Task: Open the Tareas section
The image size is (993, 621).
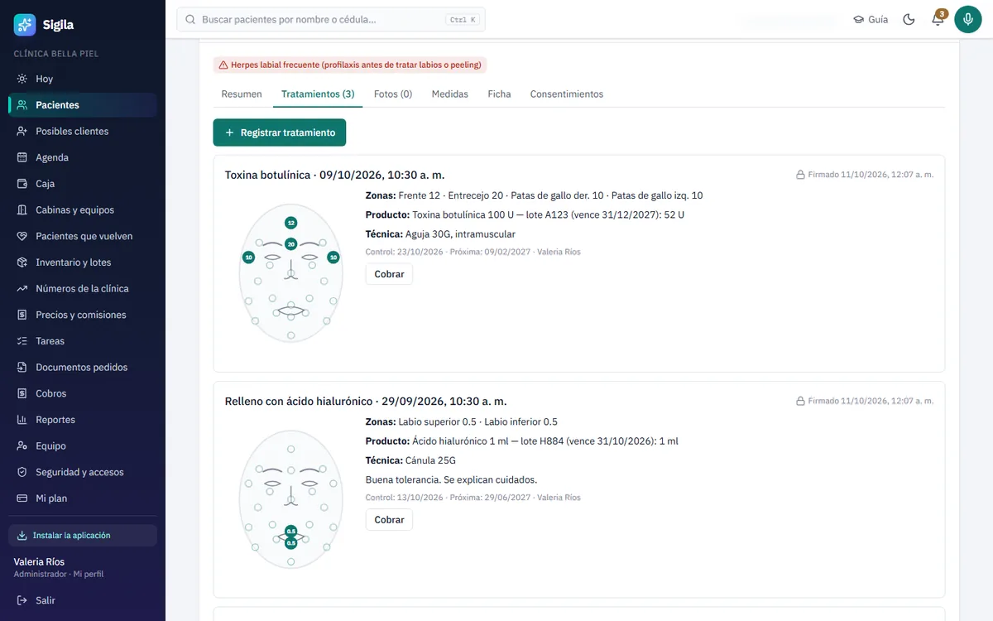Action: (x=83, y=341)
